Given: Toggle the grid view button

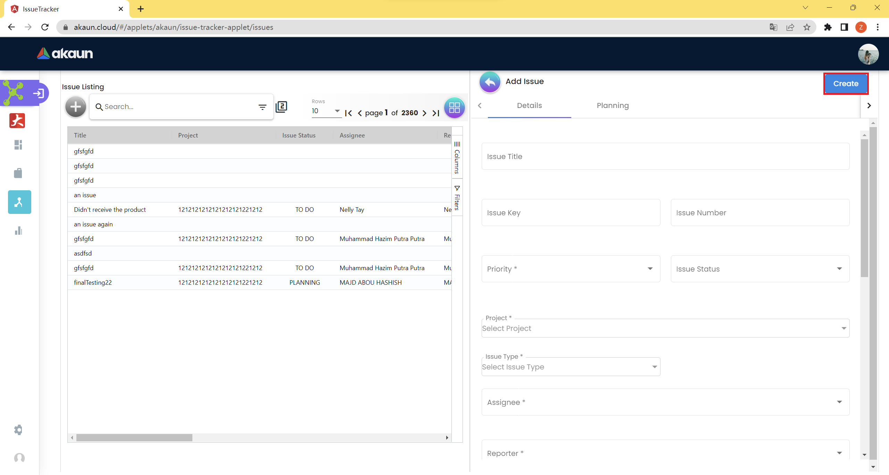Looking at the screenshot, I should [454, 108].
